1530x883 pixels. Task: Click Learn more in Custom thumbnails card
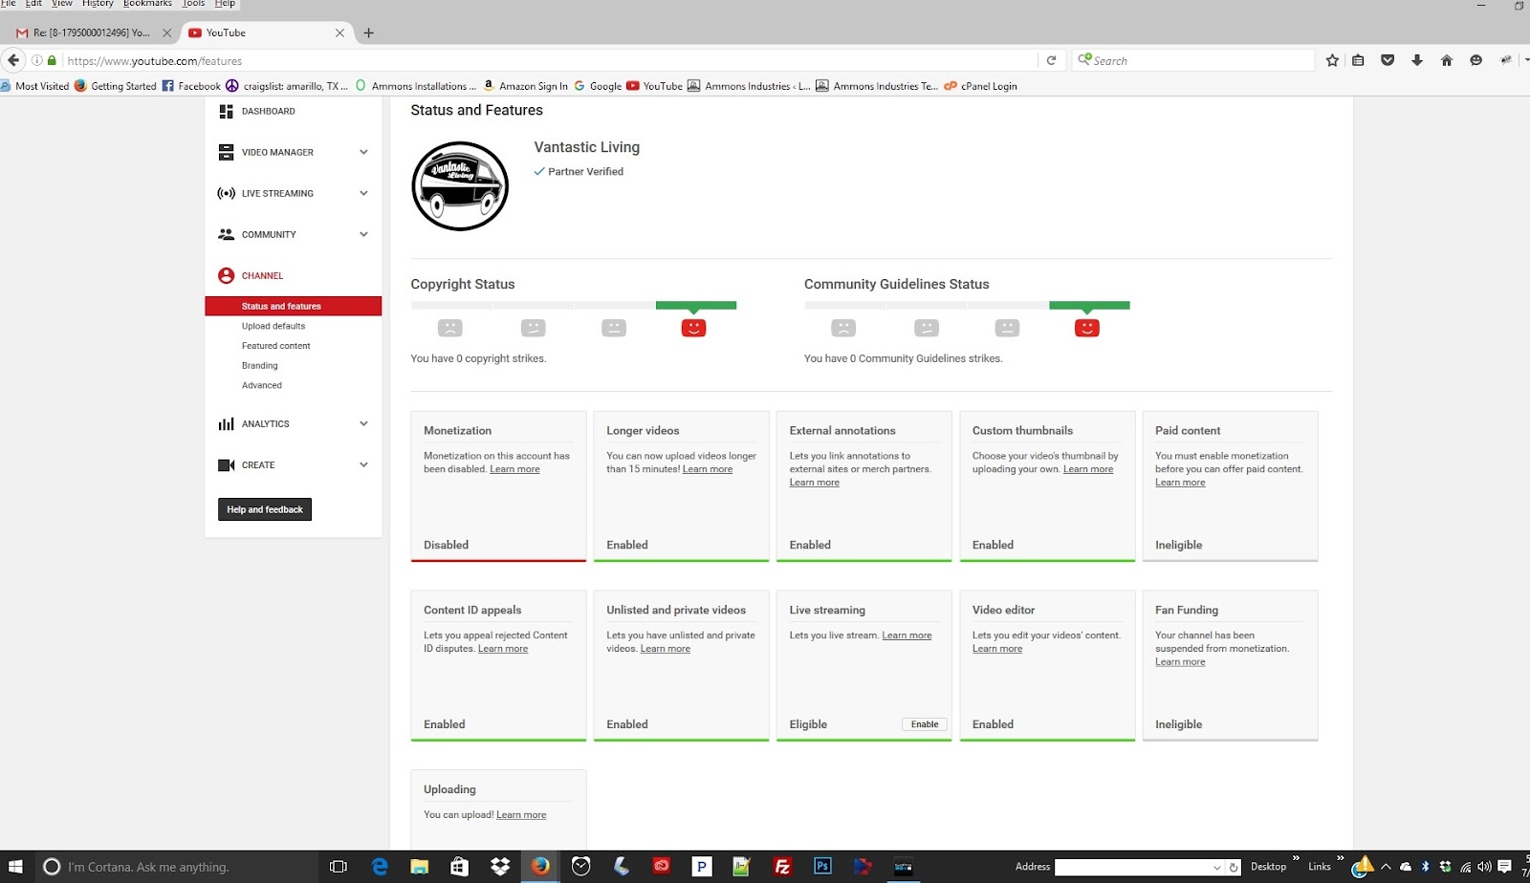pos(1088,469)
